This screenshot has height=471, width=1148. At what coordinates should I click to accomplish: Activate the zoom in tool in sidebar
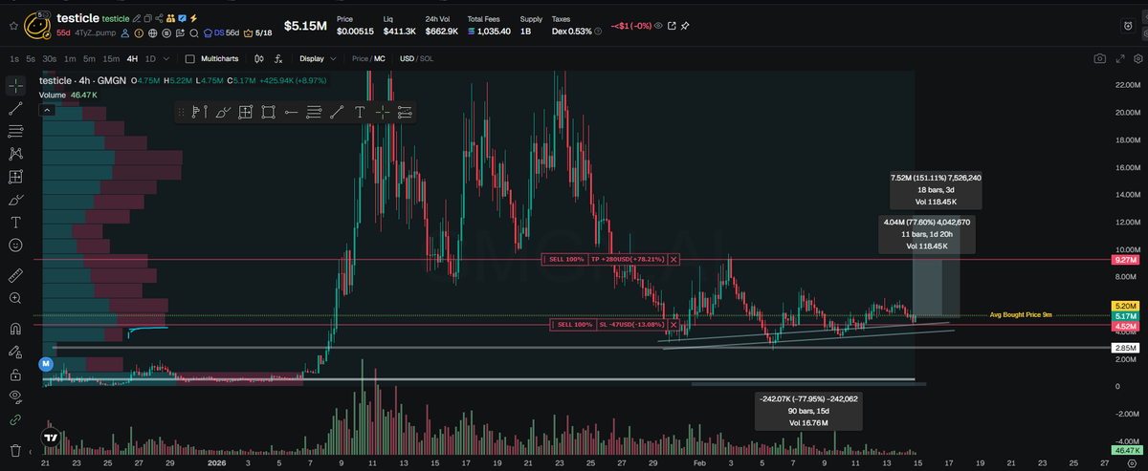[x=15, y=298]
